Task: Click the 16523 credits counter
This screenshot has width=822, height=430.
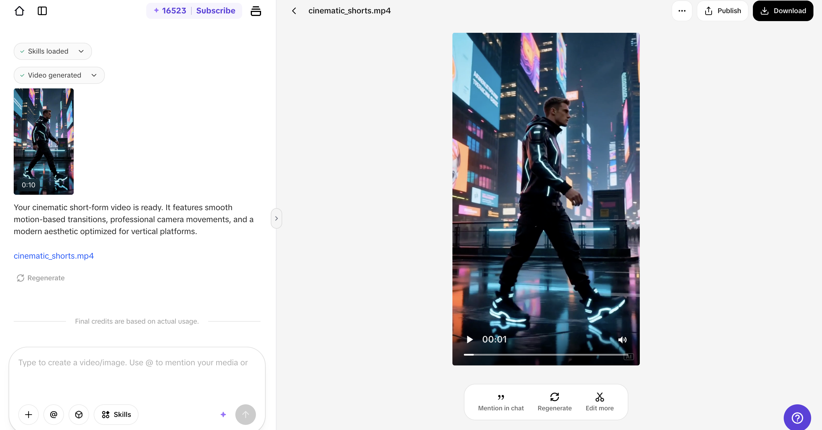Action: (170, 11)
